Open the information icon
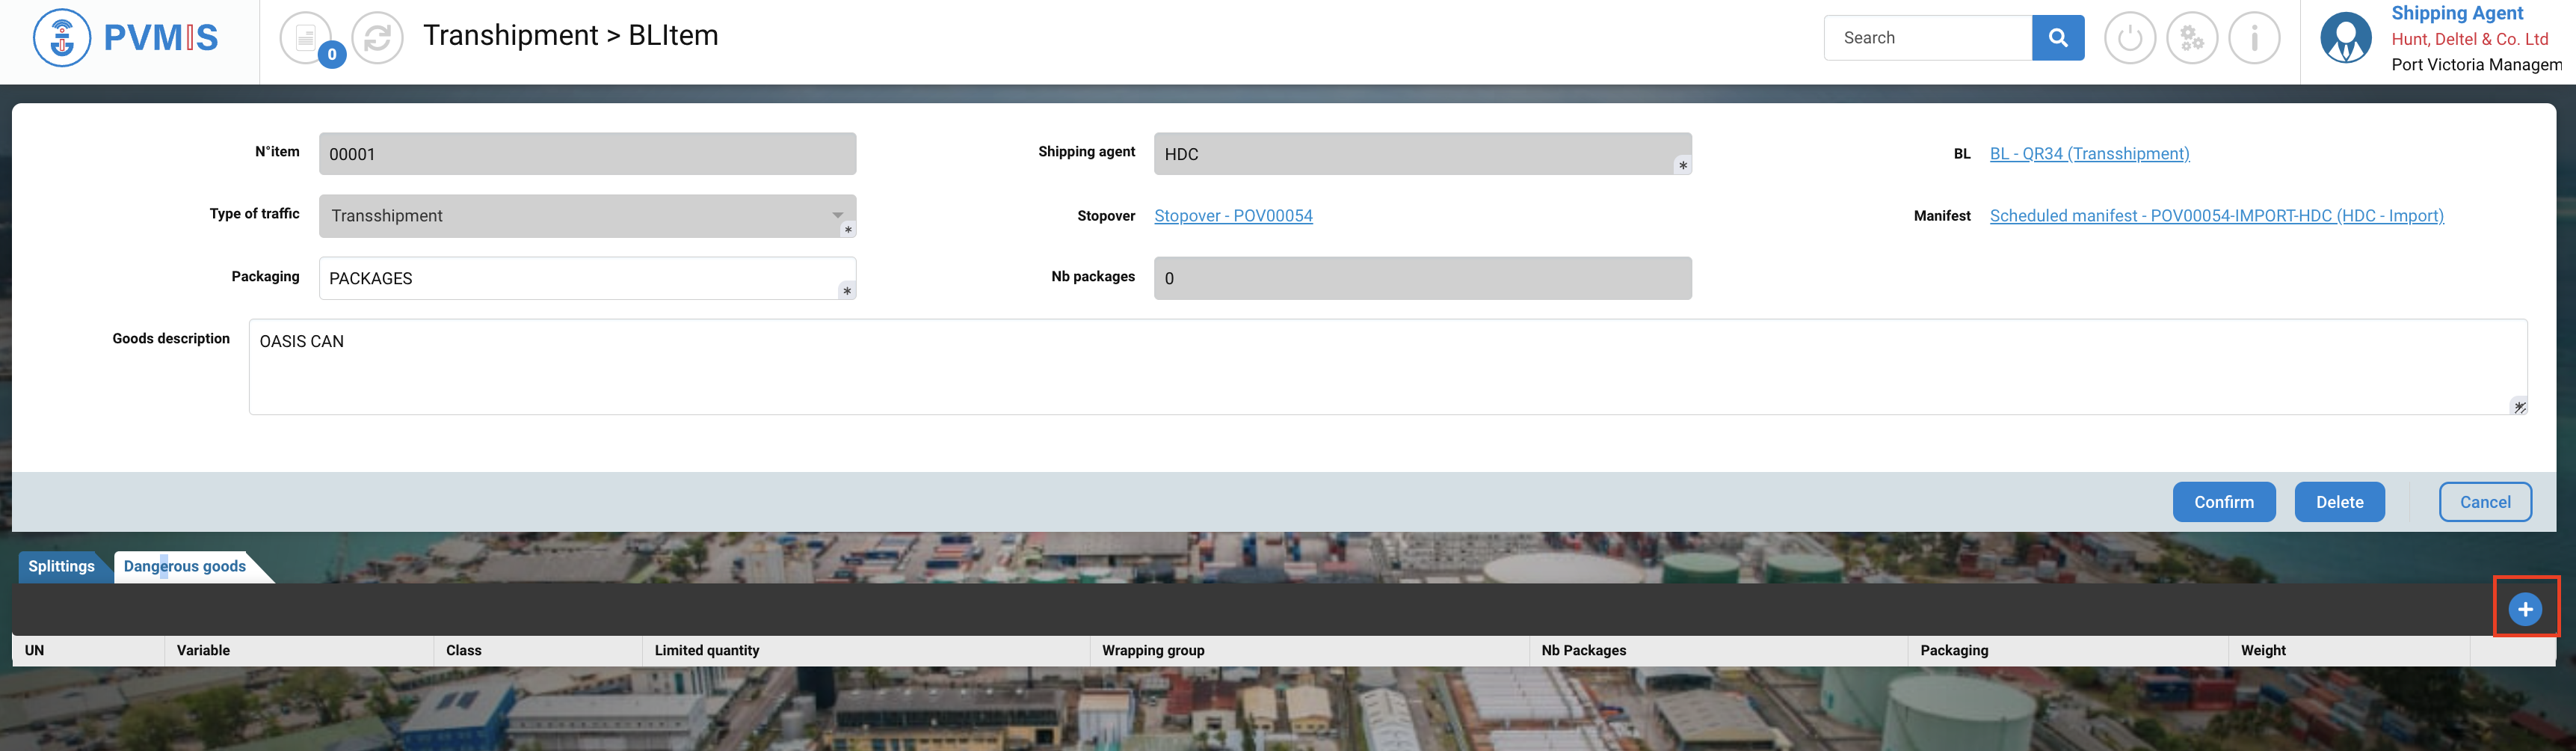The height and width of the screenshot is (751, 2576). click(2254, 38)
